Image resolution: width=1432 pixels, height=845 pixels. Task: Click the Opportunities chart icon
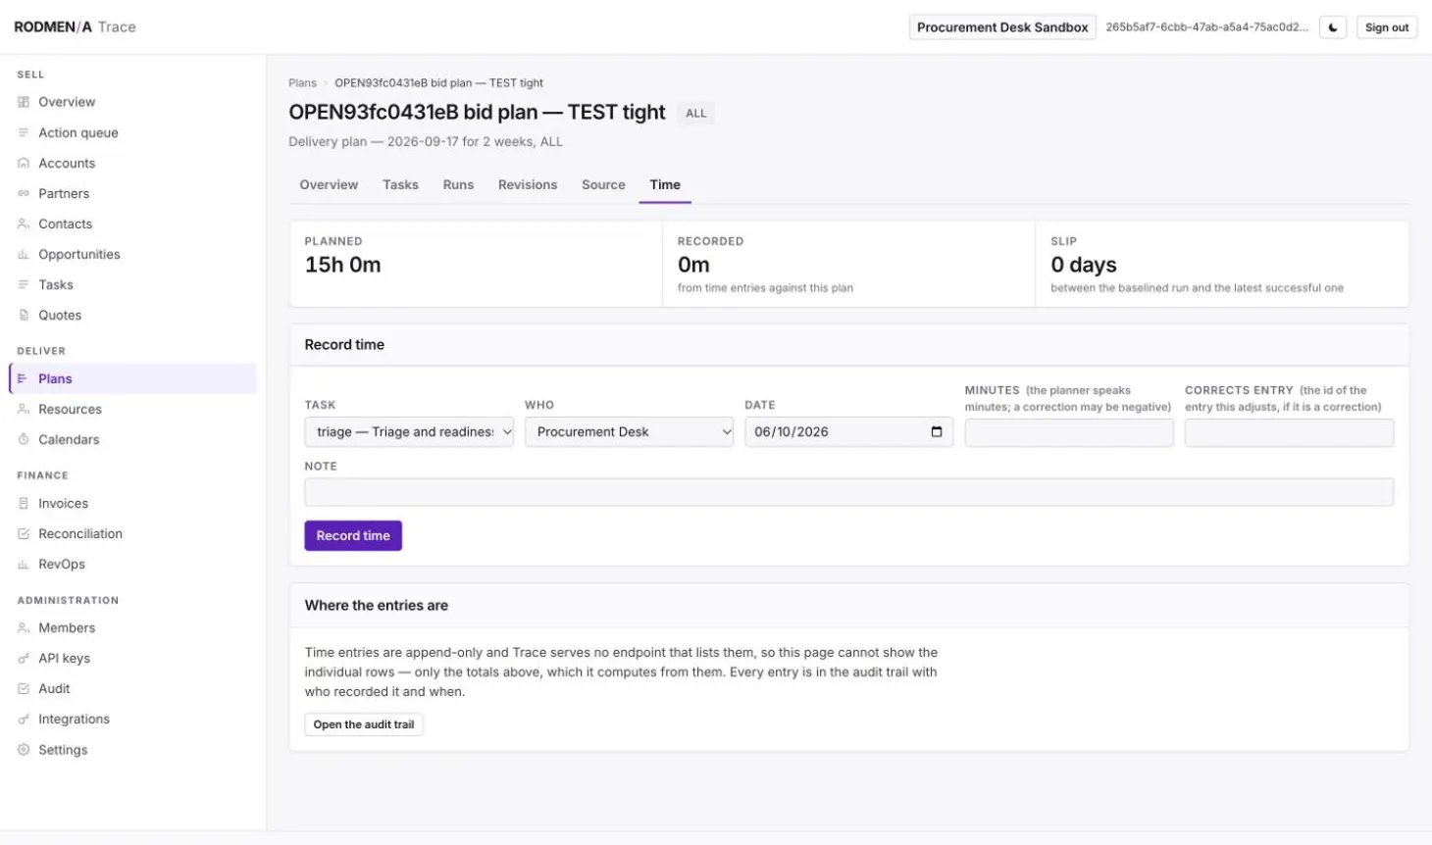(x=24, y=254)
